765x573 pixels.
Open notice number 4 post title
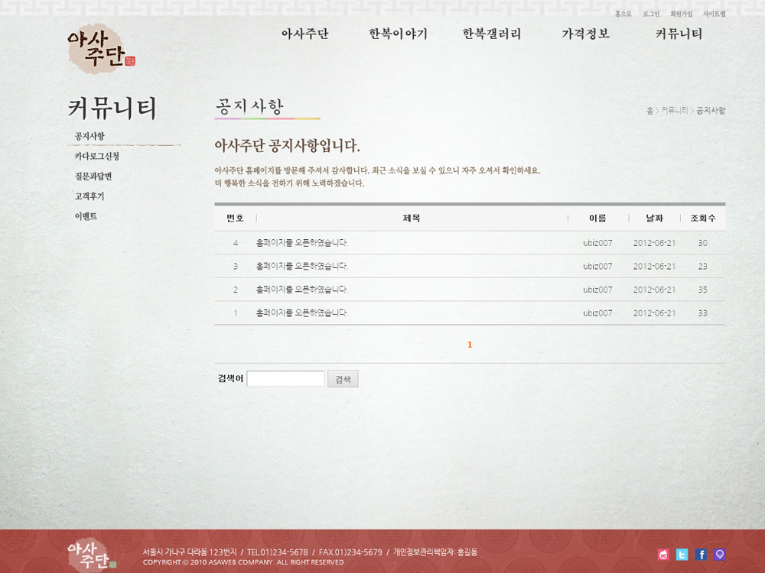(301, 243)
